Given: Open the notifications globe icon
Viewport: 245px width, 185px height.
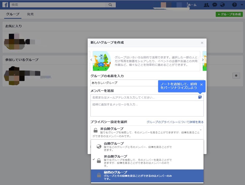Looking at the screenshot, I should (222, 5).
